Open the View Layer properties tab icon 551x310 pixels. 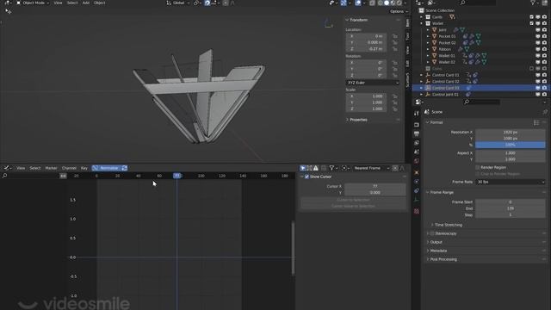417,143
